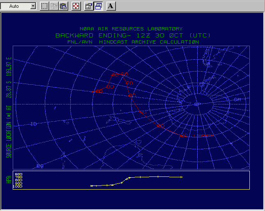Click the 'GM' label on the map
Screen dimensions: 265x211
pos(237,100)
